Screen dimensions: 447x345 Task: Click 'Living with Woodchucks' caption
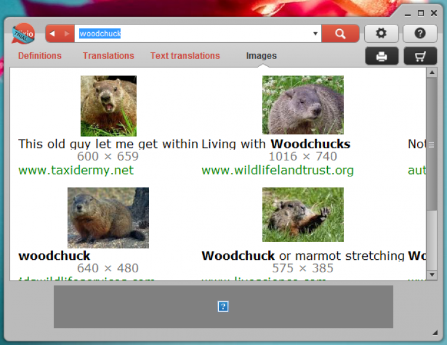(276, 144)
